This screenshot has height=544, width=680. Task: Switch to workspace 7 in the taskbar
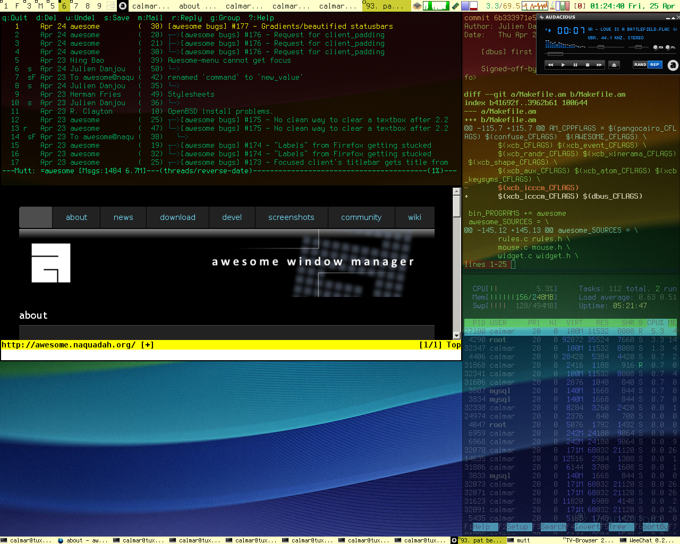[x=75, y=6]
